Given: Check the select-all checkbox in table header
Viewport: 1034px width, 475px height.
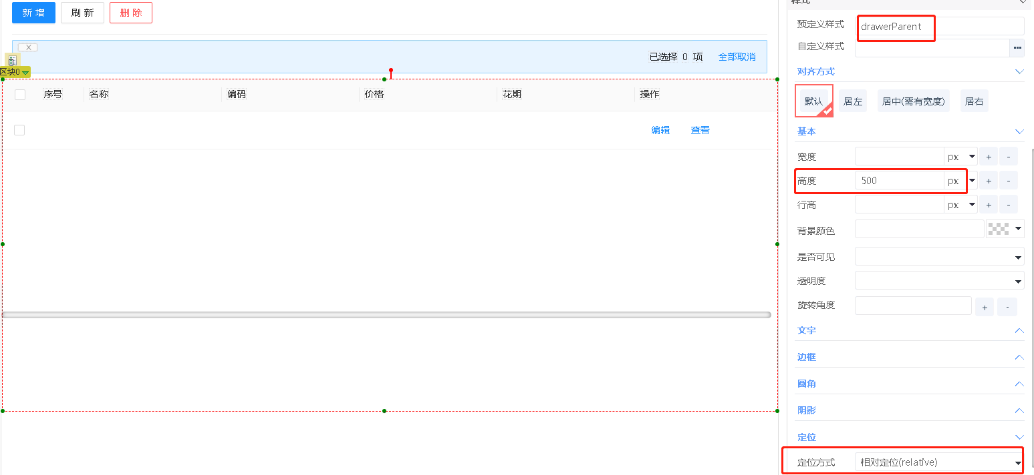Looking at the screenshot, I should pos(20,95).
